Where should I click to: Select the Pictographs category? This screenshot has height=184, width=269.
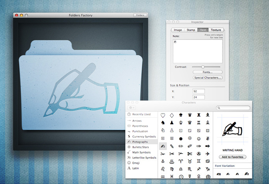(142, 142)
